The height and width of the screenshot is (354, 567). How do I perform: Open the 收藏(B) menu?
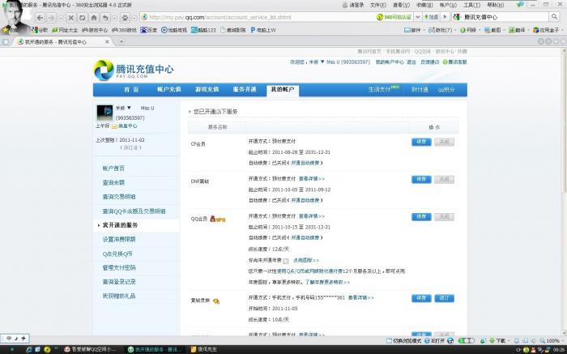(424, 5)
